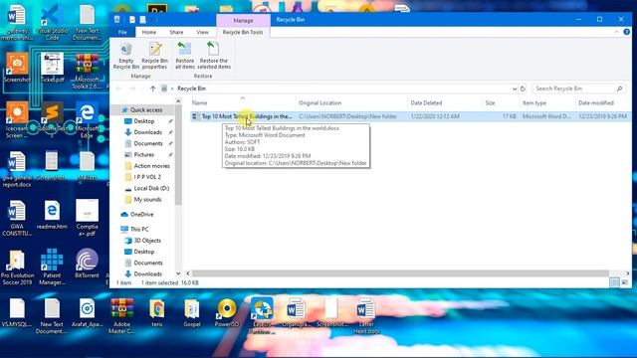
Task: Select the Recycle Bin Tools tab
Action: [x=243, y=32]
